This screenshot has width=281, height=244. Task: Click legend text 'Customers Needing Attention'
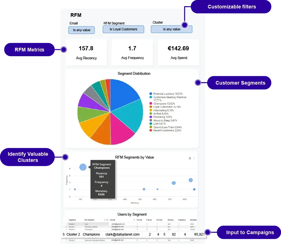point(170,97)
